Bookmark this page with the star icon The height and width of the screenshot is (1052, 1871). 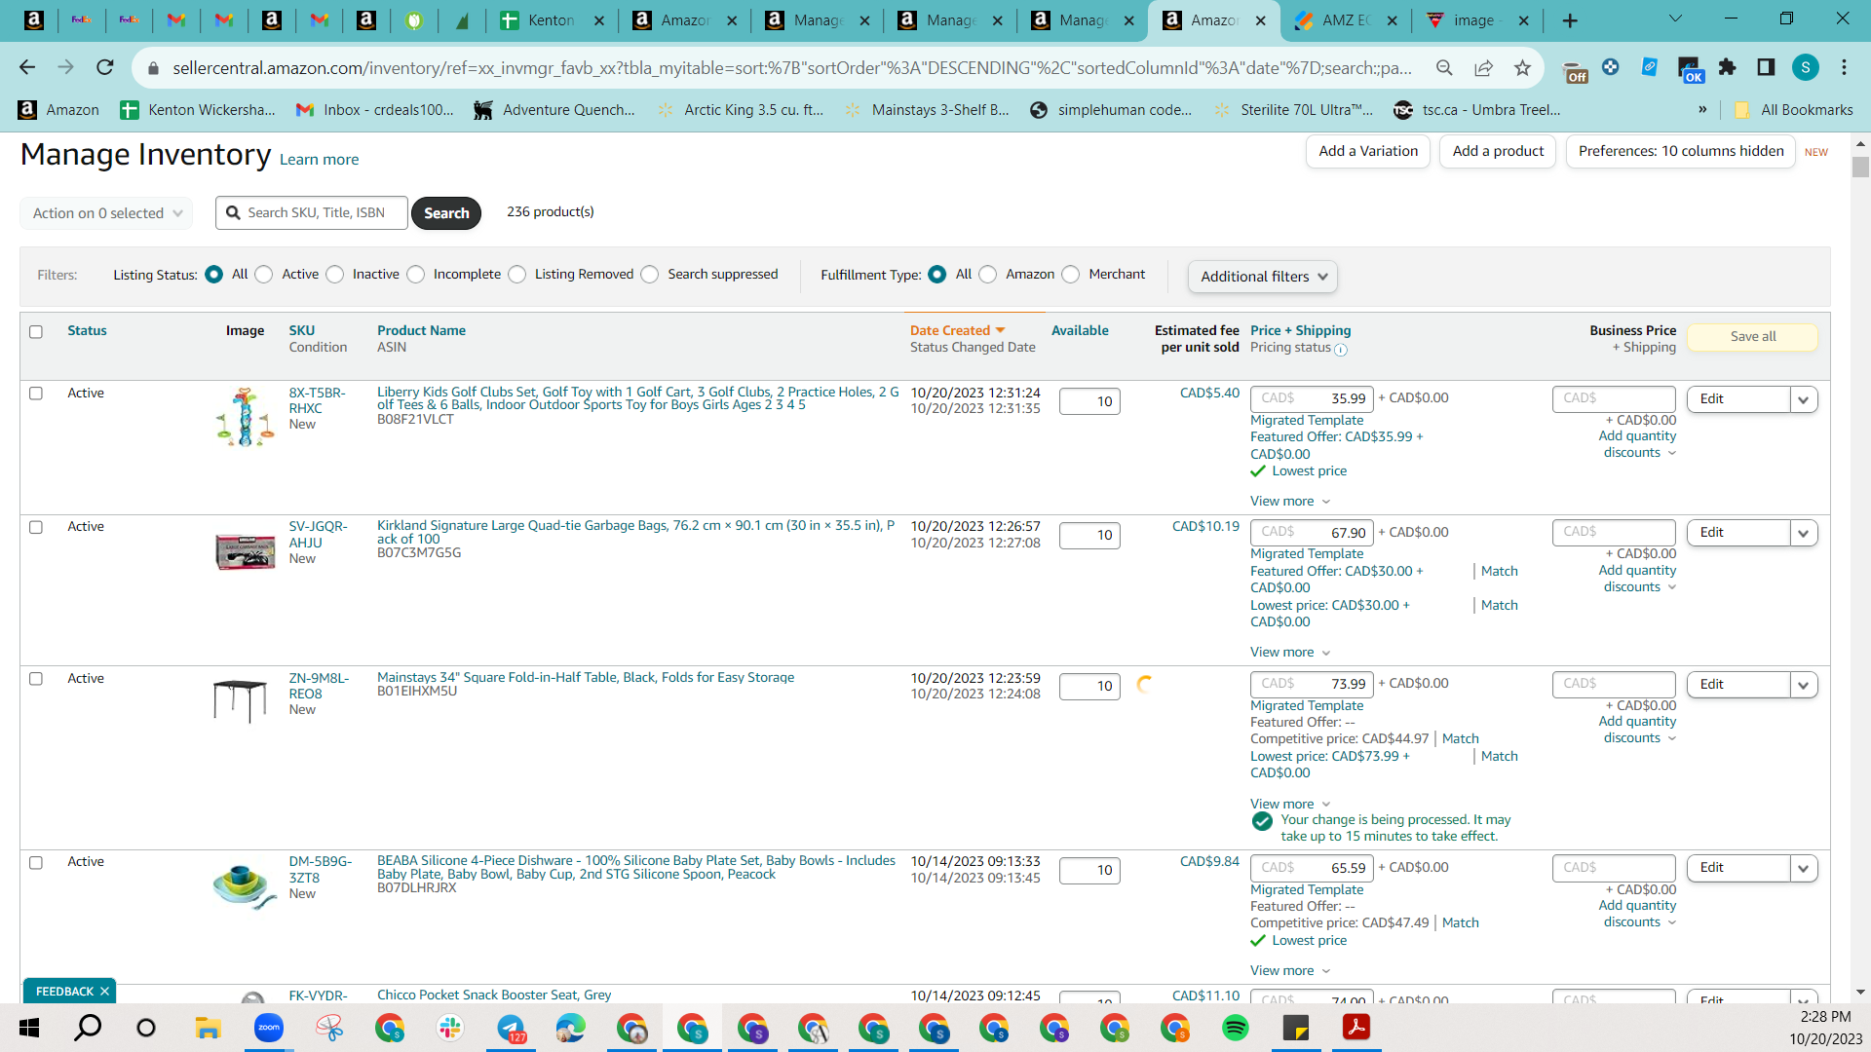(1522, 67)
